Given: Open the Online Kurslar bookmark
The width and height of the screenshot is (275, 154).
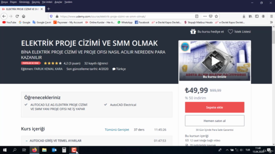Looking at the screenshot, I should pyautogui.click(x=100, y=22).
